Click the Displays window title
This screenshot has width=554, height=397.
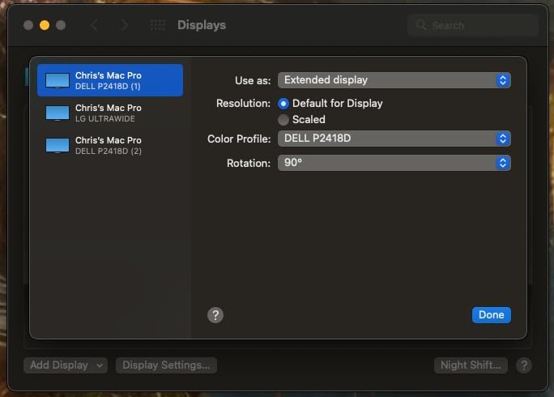pos(202,25)
